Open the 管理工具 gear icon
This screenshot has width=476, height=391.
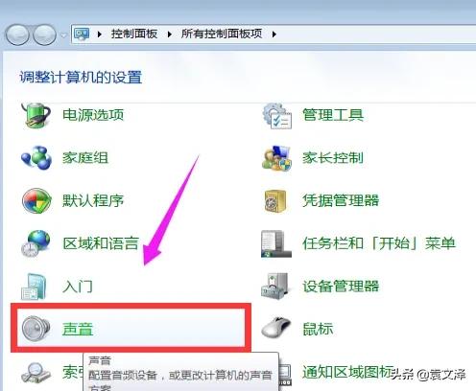(276, 115)
